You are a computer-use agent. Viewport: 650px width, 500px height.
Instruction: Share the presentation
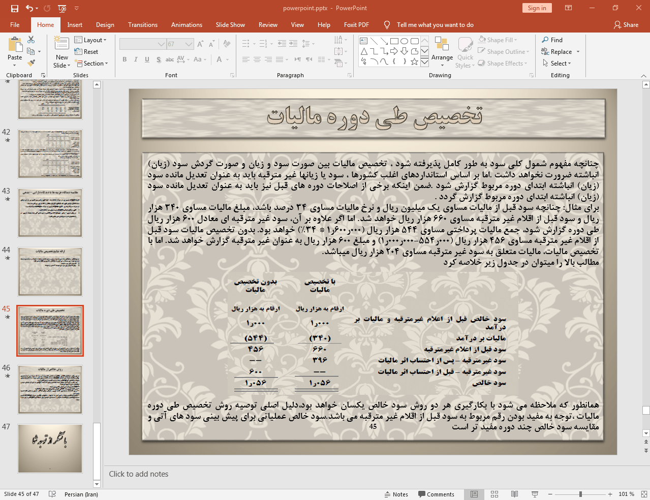[626, 25]
